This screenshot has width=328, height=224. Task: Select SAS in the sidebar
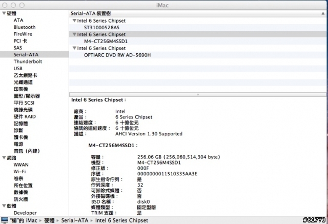18,48
